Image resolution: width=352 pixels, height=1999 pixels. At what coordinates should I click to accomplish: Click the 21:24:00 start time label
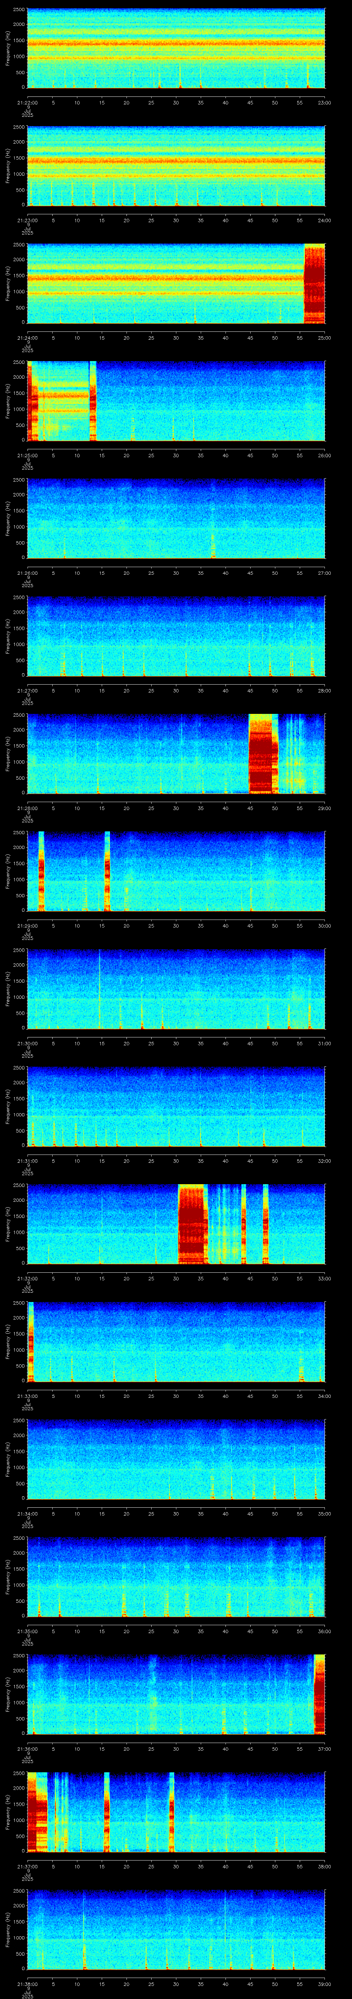point(27,338)
